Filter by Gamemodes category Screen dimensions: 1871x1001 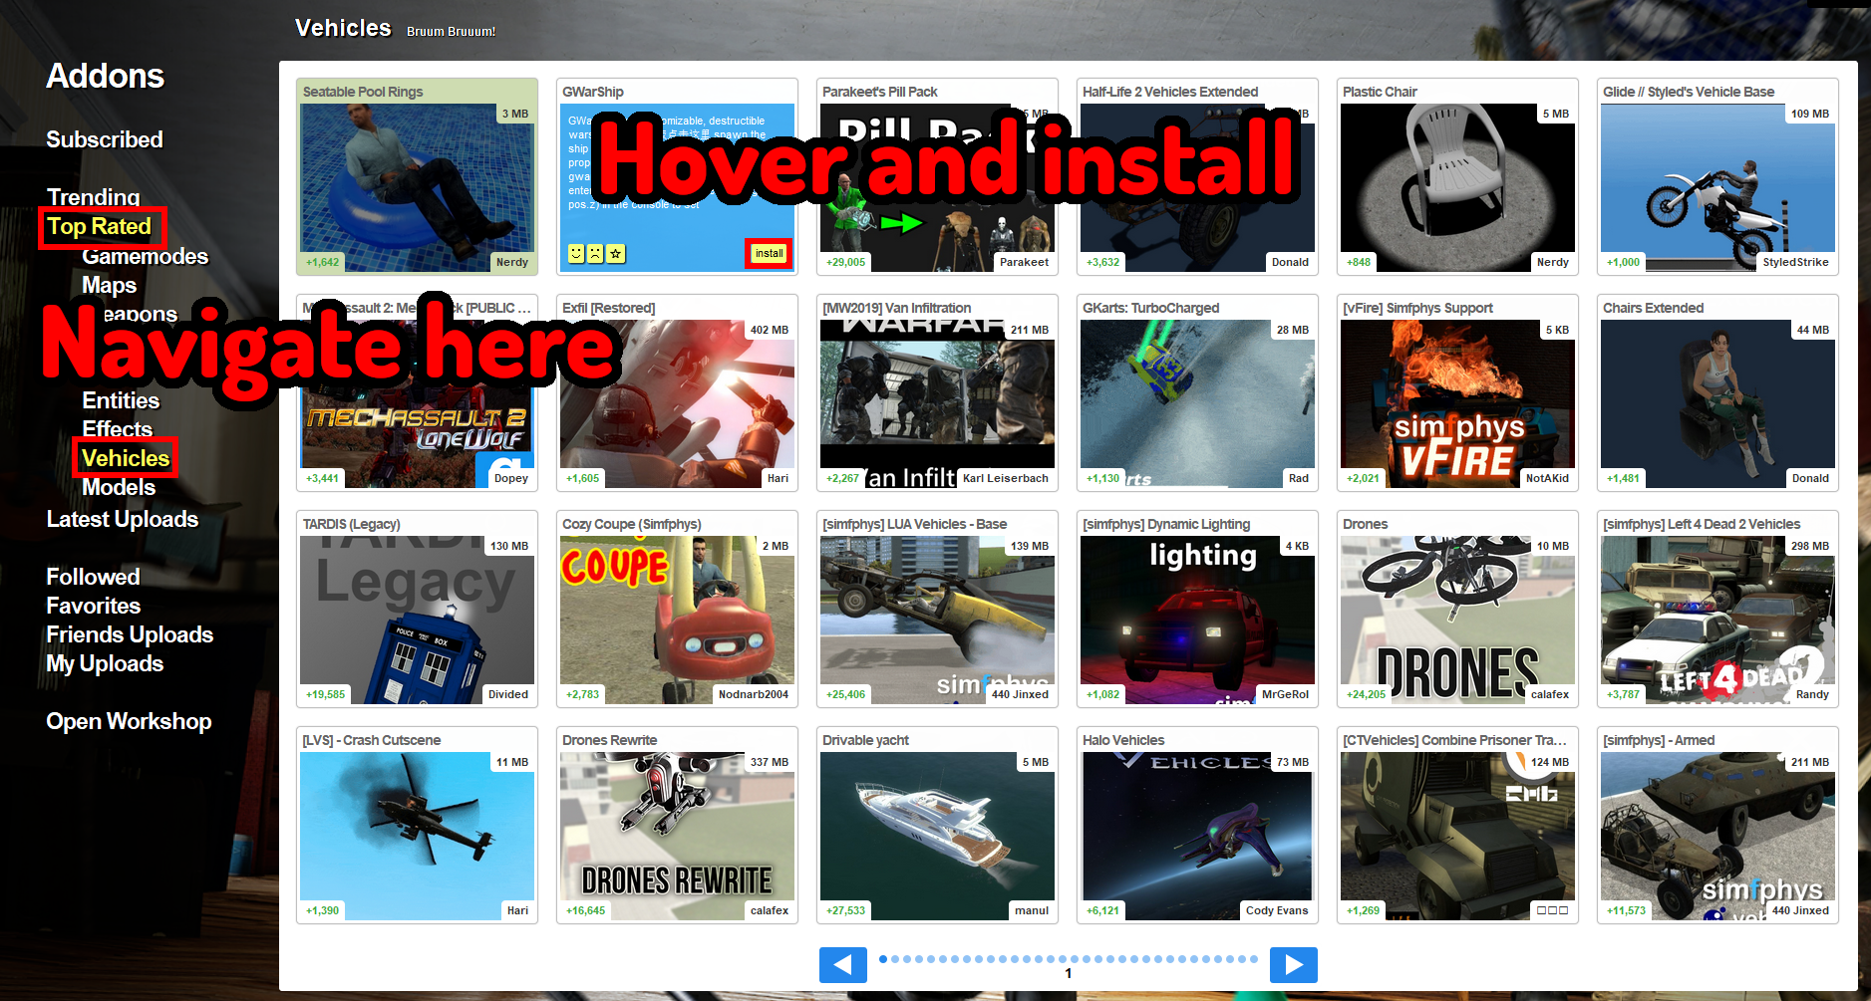(146, 256)
